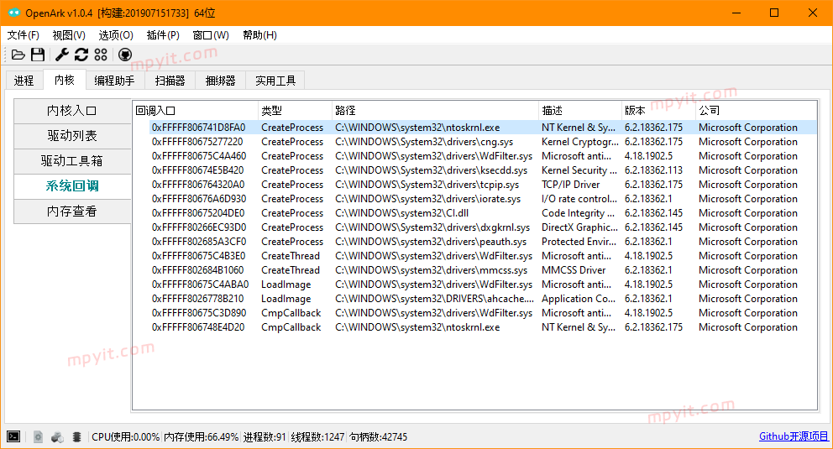This screenshot has width=833, height=449.
Task: Click the 内存使用 status bar entry
Action: (201, 436)
